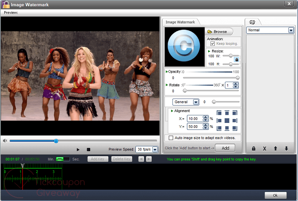The width and height of the screenshot is (298, 201).
Task: Toggle the Keep looping checkbox
Action: [x=213, y=44]
